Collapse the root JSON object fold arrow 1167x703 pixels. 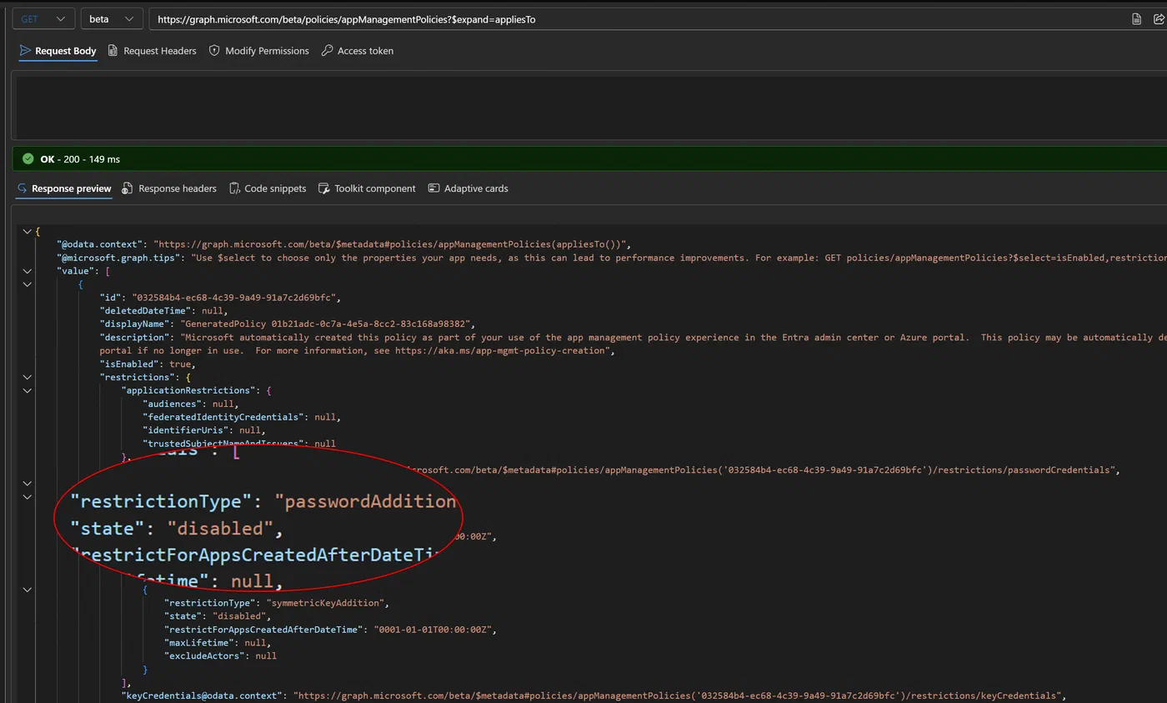coord(27,231)
